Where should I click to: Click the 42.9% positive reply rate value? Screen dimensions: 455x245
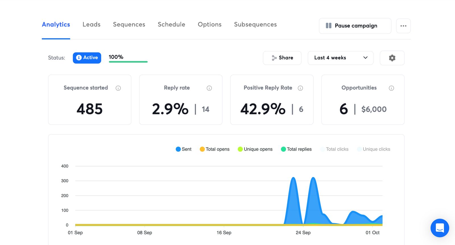pyautogui.click(x=263, y=109)
